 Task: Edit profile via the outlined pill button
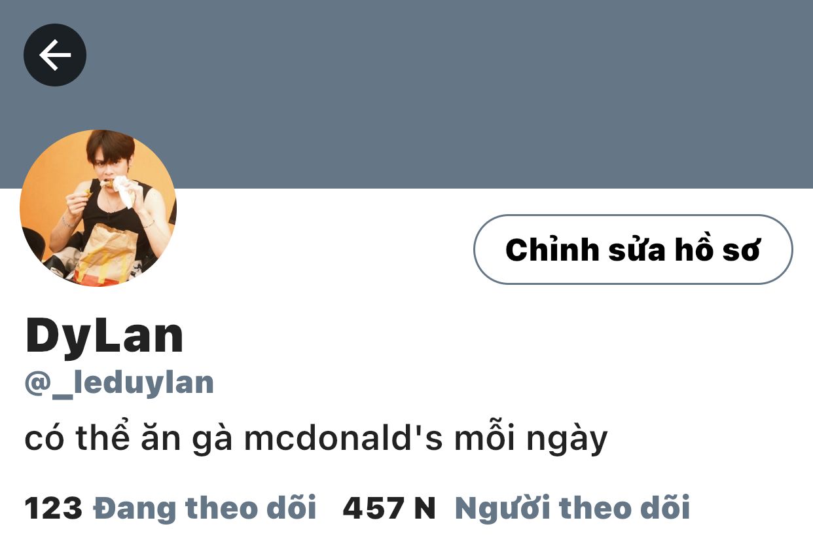point(633,249)
